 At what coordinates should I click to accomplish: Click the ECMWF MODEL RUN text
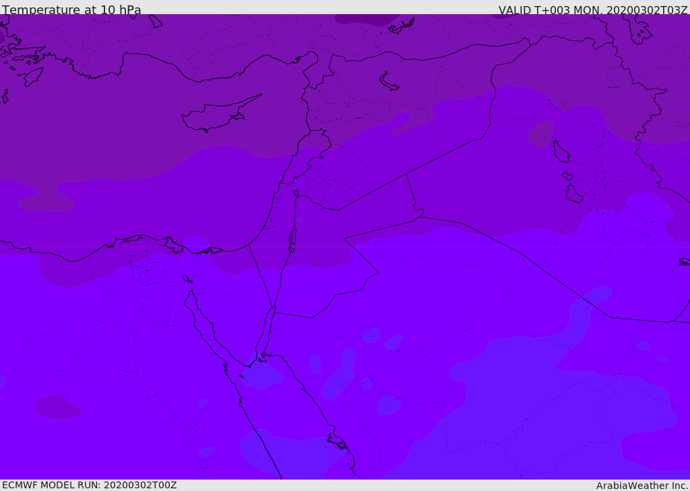tap(89, 485)
